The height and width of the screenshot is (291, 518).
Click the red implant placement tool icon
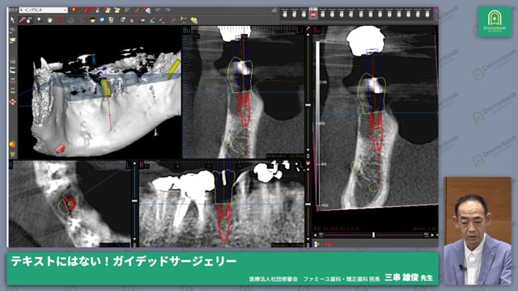click(22, 20)
